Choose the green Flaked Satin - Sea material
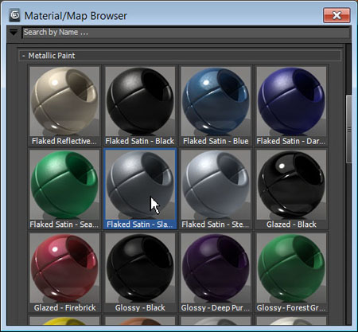Screen dimensions: 358x332 tap(64, 189)
